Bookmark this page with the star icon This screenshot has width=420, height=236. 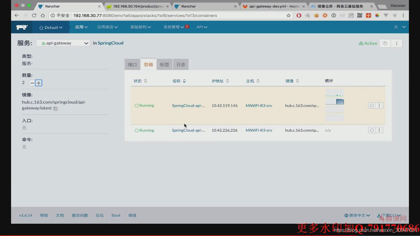(288, 15)
